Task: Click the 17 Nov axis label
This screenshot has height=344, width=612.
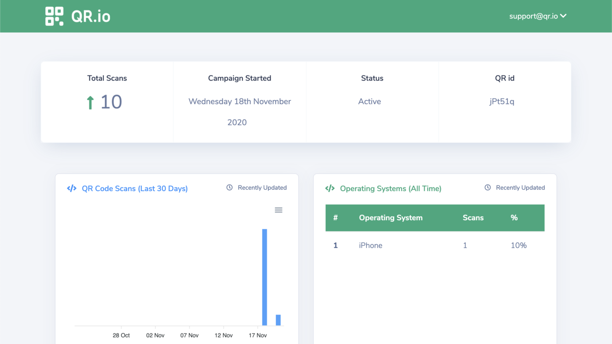Action: (258, 335)
